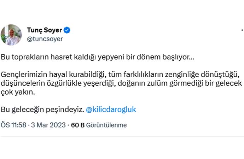Open the @tuncsoyer handle link
Image resolution: width=244 pixels, height=159 pixels.
coord(45,39)
